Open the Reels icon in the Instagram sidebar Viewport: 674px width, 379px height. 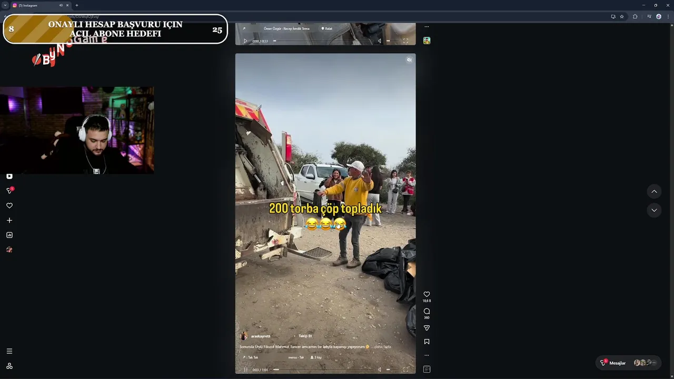pos(9,176)
